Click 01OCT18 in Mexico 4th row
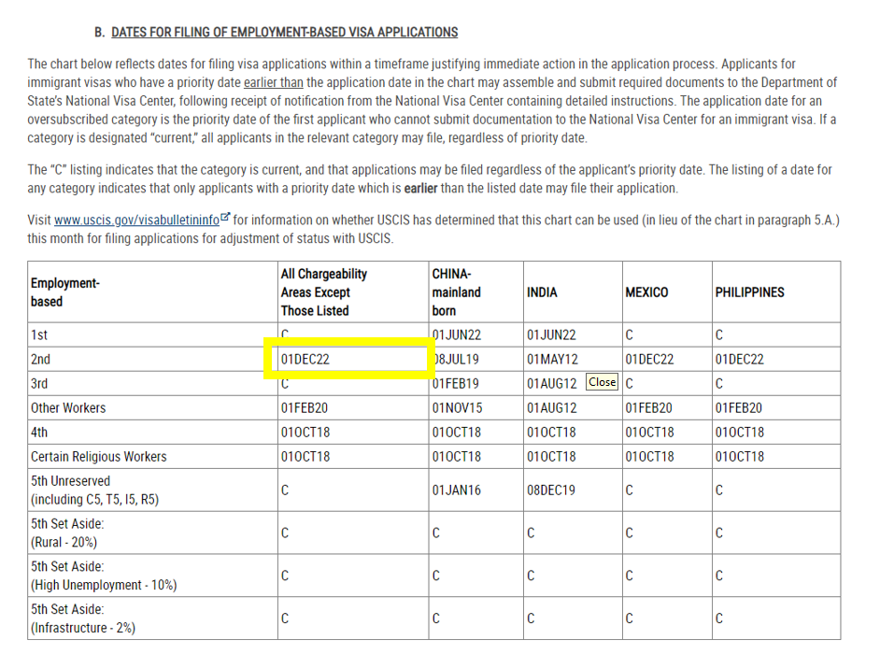 click(x=650, y=433)
